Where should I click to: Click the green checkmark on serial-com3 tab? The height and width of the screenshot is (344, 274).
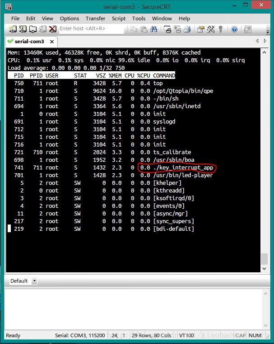tap(10, 41)
